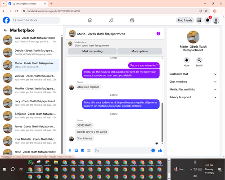Select the Messenger | Facebook tab
This screenshot has width=225, height=180.
point(27,4)
